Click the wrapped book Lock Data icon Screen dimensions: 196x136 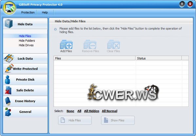pos(9,58)
